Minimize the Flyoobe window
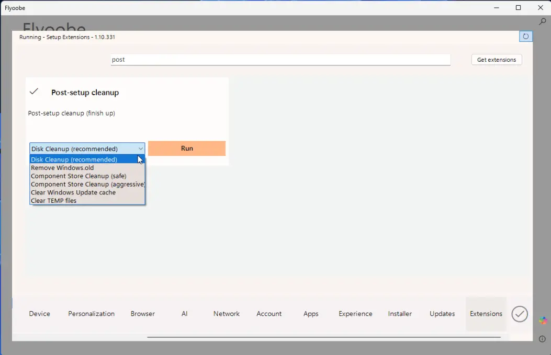The height and width of the screenshot is (355, 551). [x=497, y=8]
